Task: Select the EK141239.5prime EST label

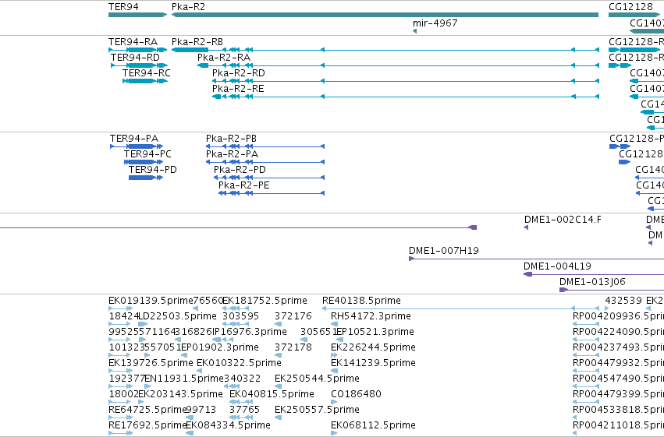Action: 373,364
